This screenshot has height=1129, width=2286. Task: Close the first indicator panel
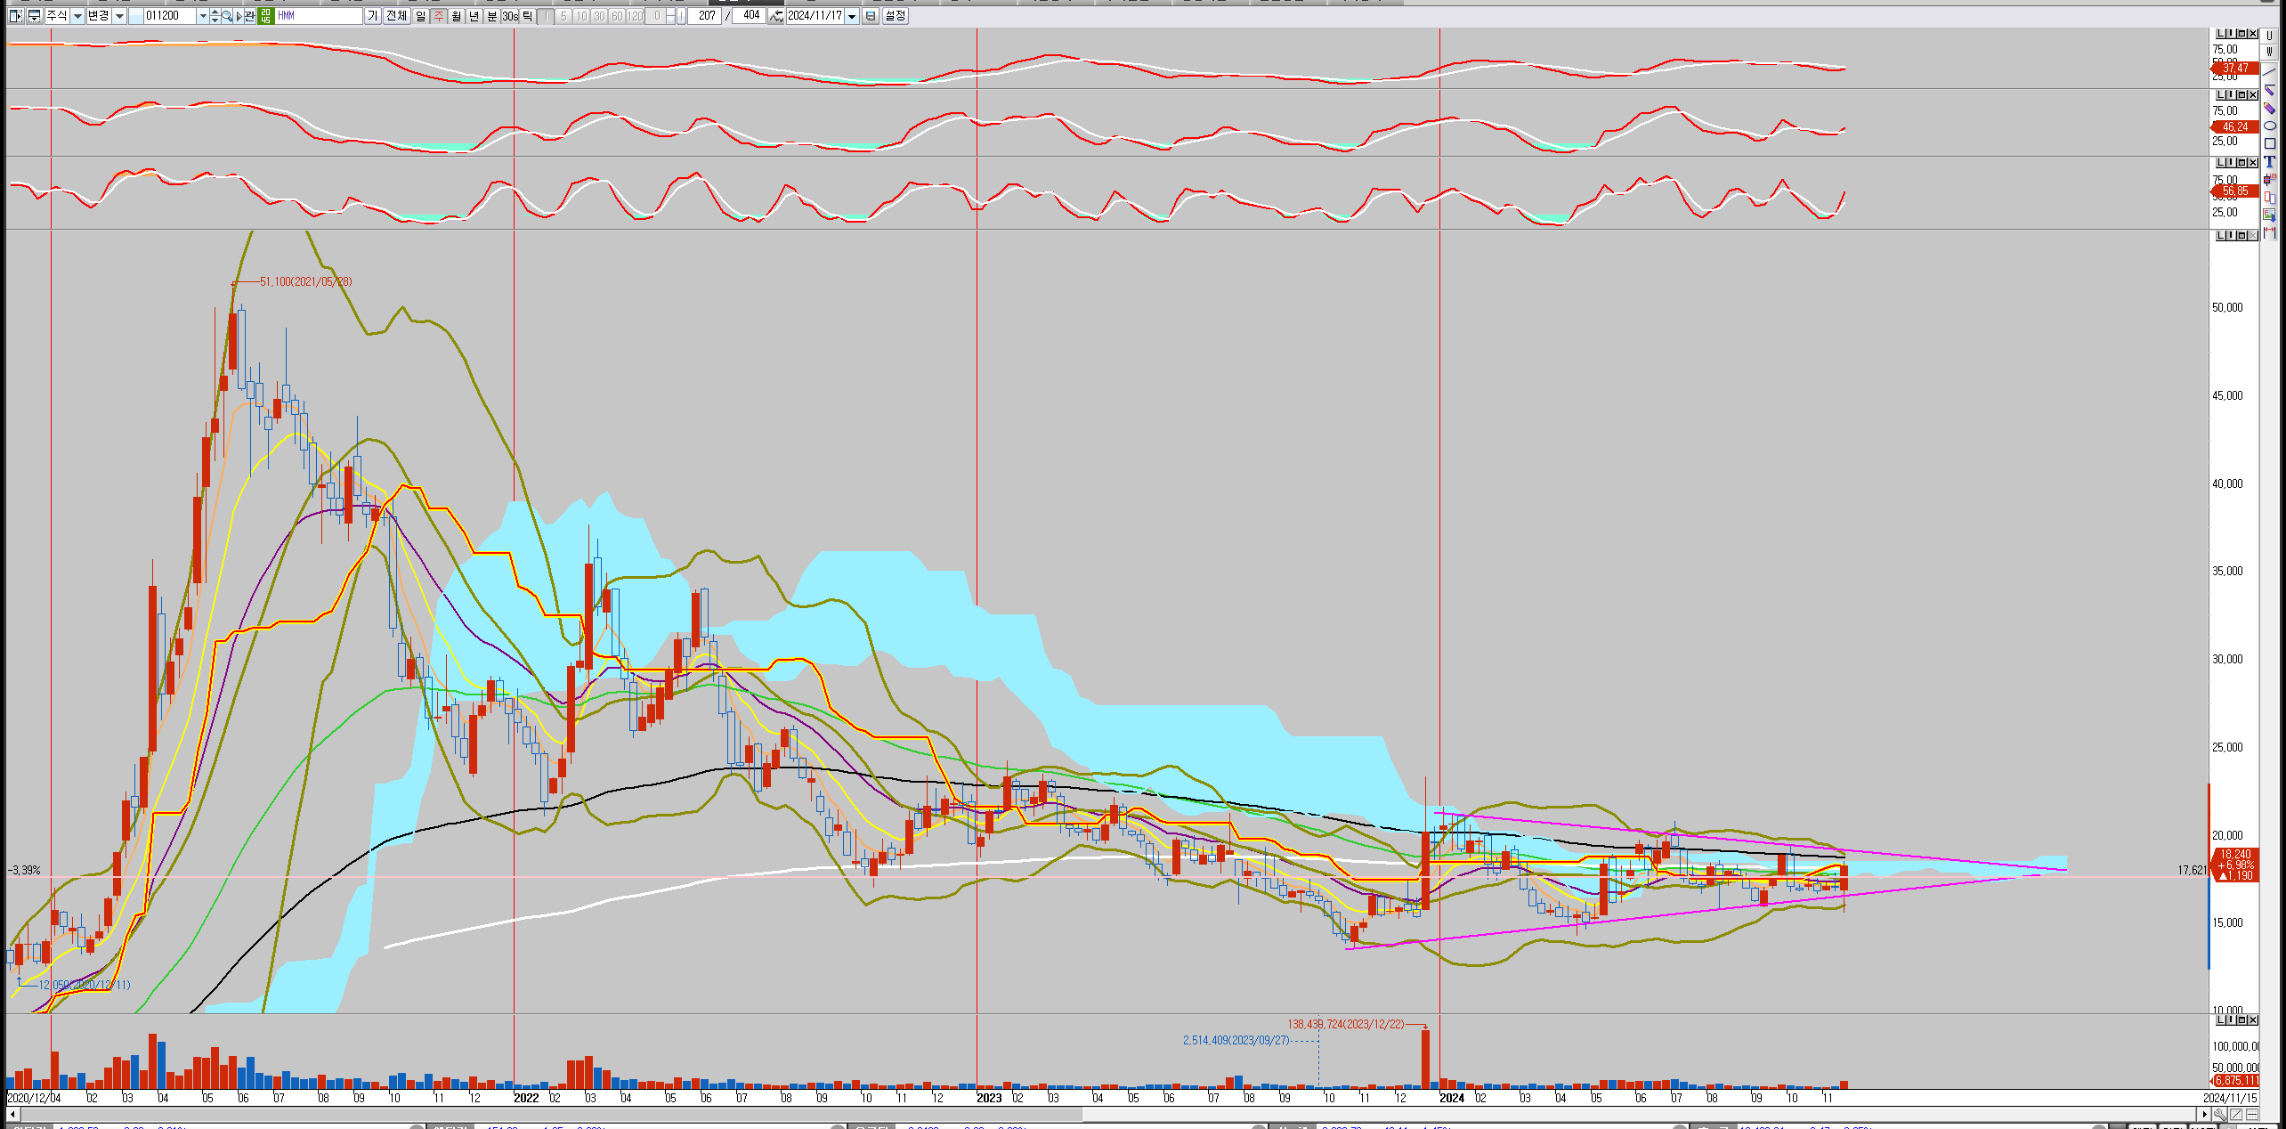2253,34
